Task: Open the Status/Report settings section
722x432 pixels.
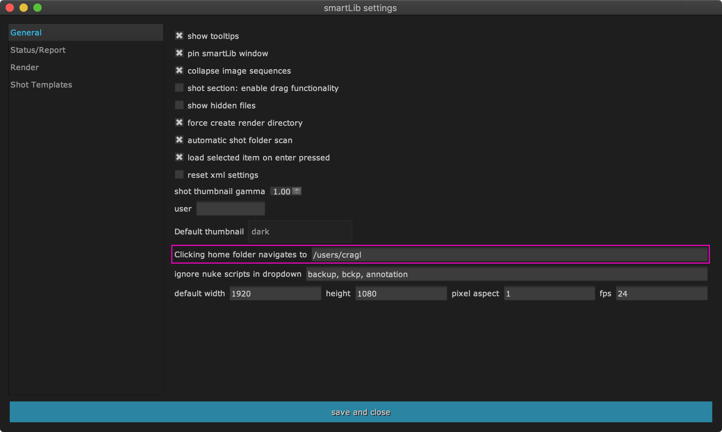Action: (38, 50)
